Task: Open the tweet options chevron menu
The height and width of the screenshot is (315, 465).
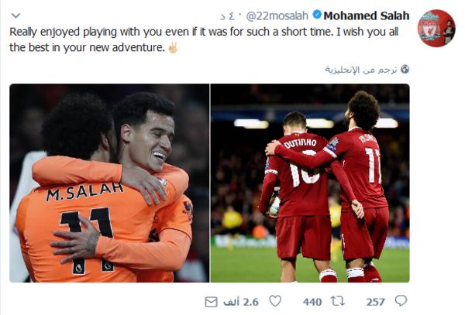Action: (x=15, y=15)
